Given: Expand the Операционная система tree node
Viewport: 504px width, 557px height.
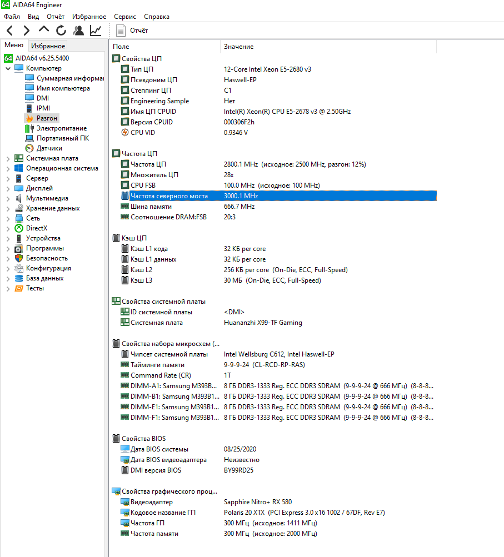Looking at the screenshot, I should (8, 168).
